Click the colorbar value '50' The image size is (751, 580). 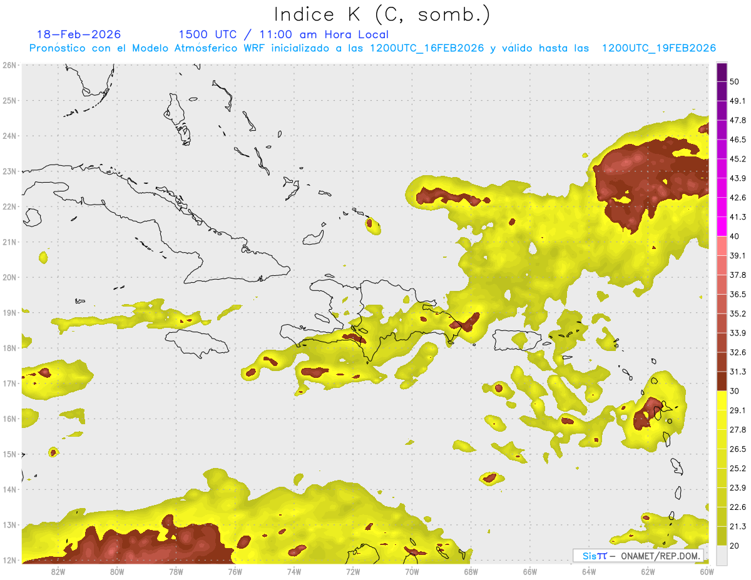coord(734,81)
